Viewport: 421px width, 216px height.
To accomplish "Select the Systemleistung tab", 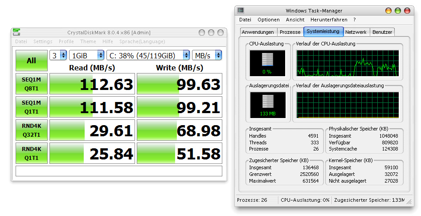I will tap(323, 31).
